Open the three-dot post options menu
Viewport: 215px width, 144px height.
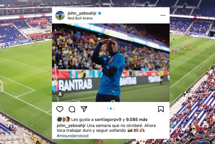(163, 15)
